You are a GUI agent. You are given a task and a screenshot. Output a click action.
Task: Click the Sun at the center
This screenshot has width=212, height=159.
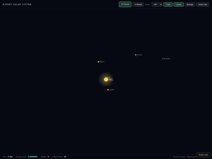point(106,79)
